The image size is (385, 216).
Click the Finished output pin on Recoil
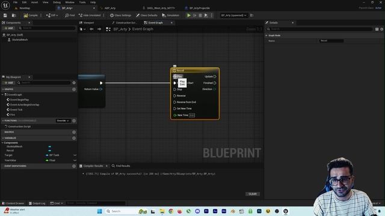215,83
